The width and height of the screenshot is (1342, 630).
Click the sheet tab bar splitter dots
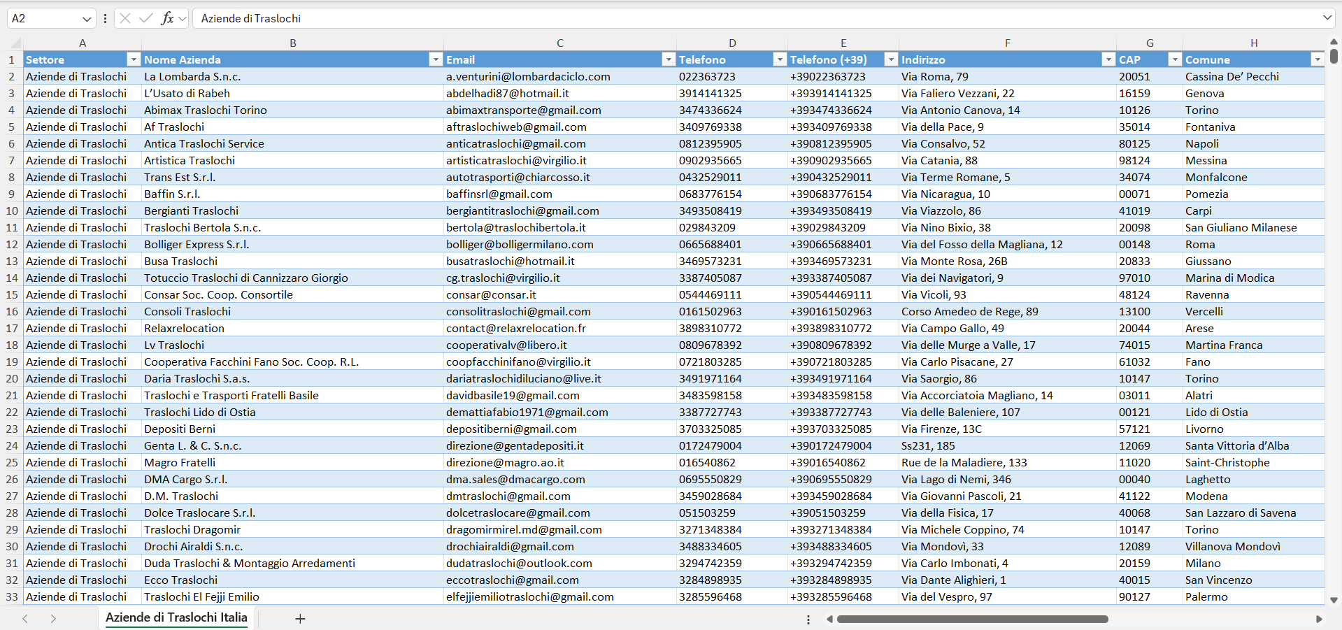click(808, 620)
